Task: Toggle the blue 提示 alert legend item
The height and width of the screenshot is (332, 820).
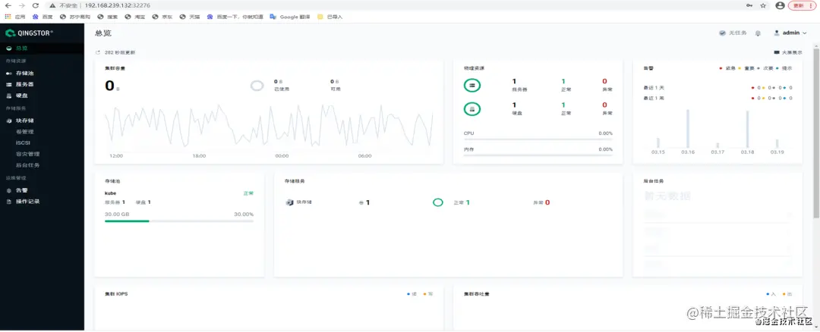Action: pyautogui.click(x=784, y=68)
